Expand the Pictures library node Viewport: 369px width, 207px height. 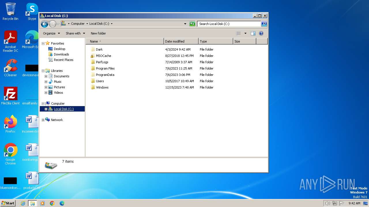pyautogui.click(x=46, y=87)
